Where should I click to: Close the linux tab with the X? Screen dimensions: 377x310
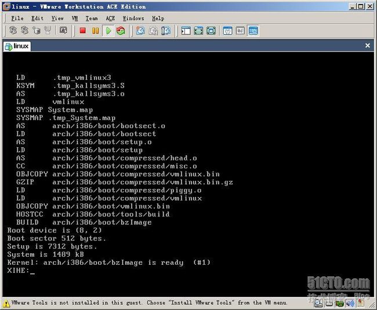click(367, 45)
